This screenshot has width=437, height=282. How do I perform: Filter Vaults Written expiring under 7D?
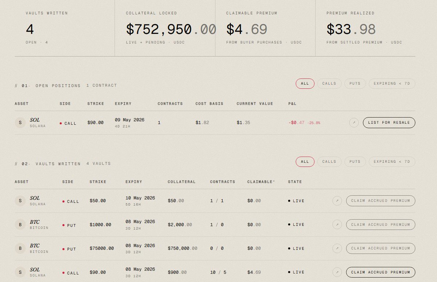click(392, 162)
